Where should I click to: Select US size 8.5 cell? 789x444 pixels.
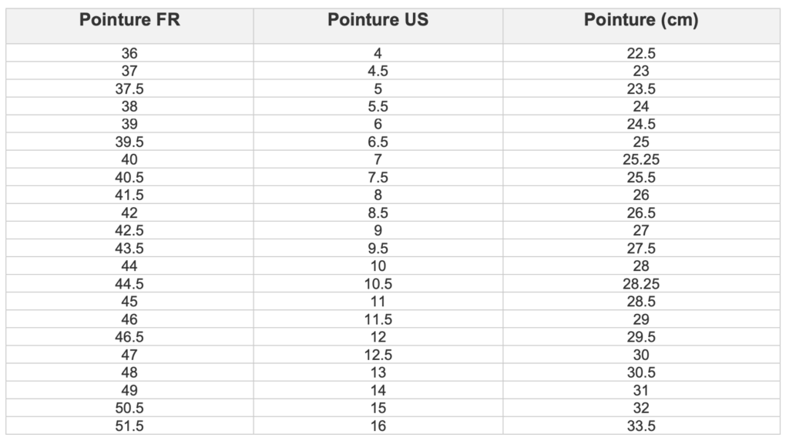[x=378, y=213]
